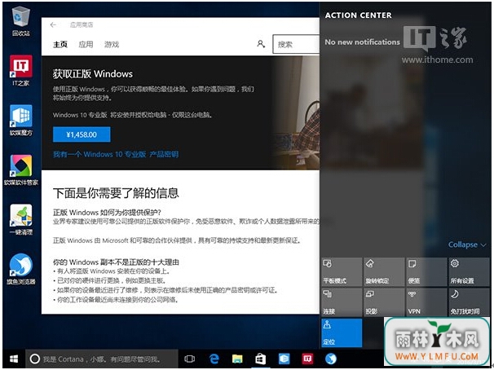Open IT之家 app from taskbar

pyautogui.click(x=307, y=359)
